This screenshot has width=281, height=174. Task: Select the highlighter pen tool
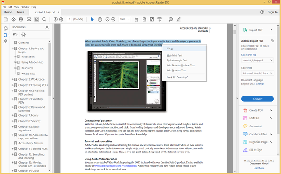pos(178,19)
